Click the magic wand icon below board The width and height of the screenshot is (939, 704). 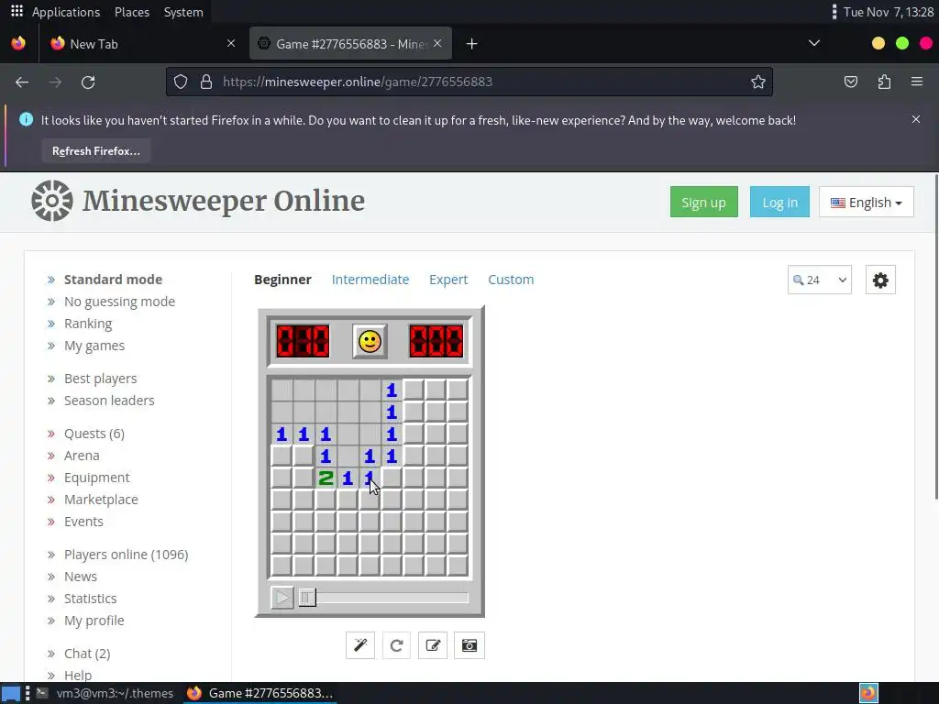click(x=359, y=645)
